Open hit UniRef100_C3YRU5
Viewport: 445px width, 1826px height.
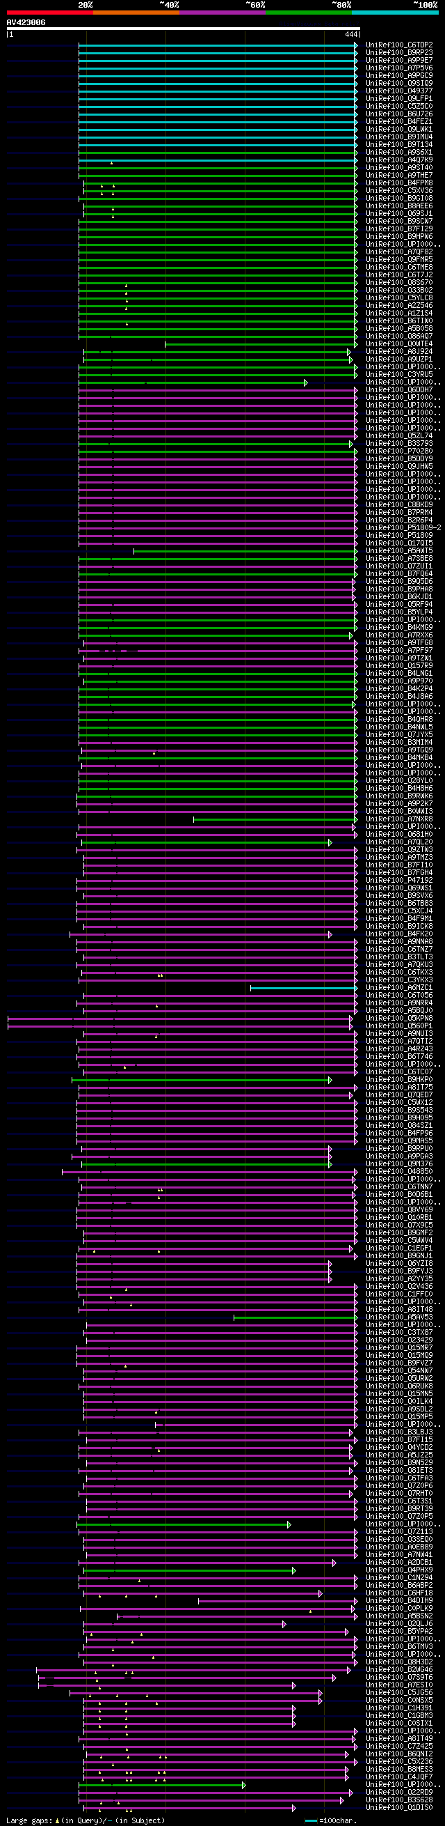point(399,375)
